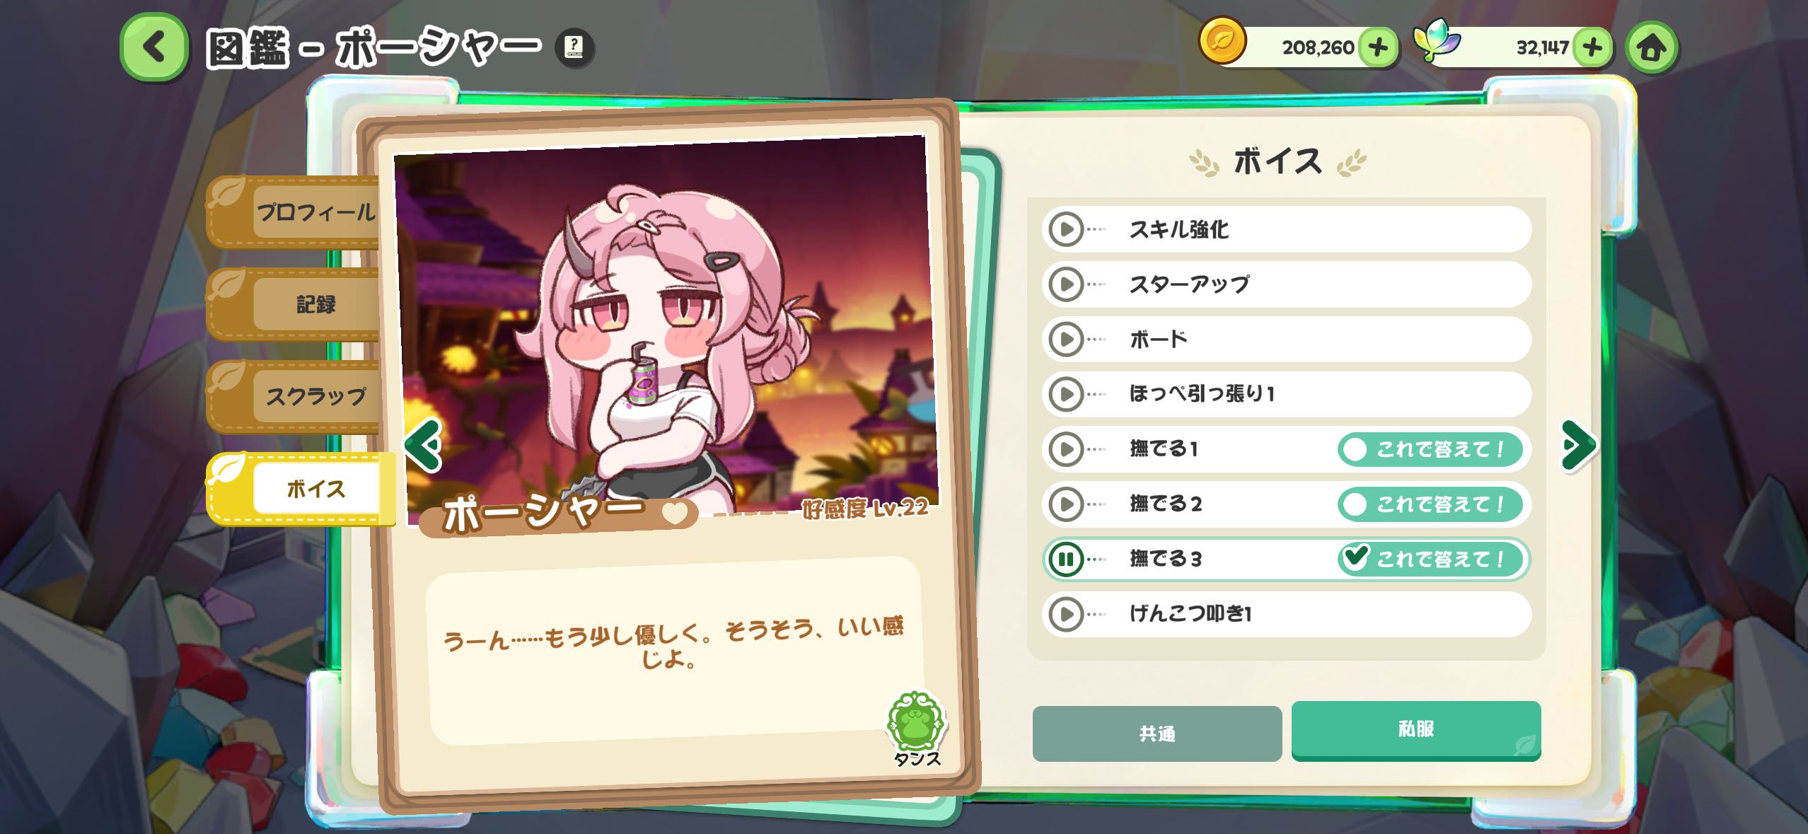
Task: Return to the home screen
Action: coord(1652,47)
